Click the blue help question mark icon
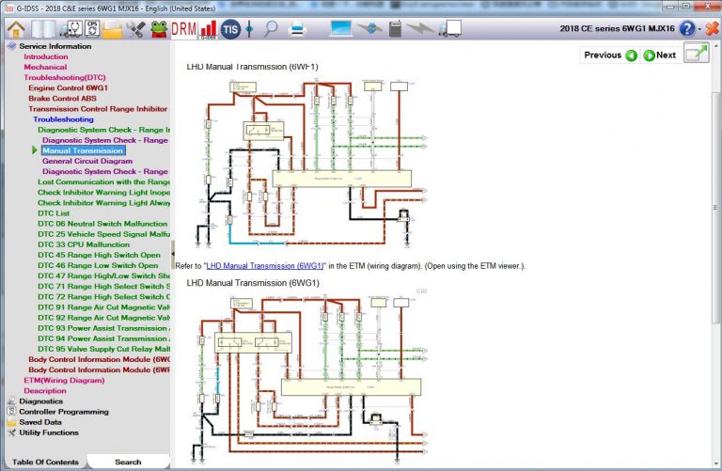Viewport: 722px width, 471px height. click(687, 28)
